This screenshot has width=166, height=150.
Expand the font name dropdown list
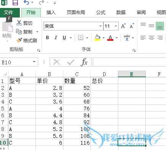click(100, 26)
